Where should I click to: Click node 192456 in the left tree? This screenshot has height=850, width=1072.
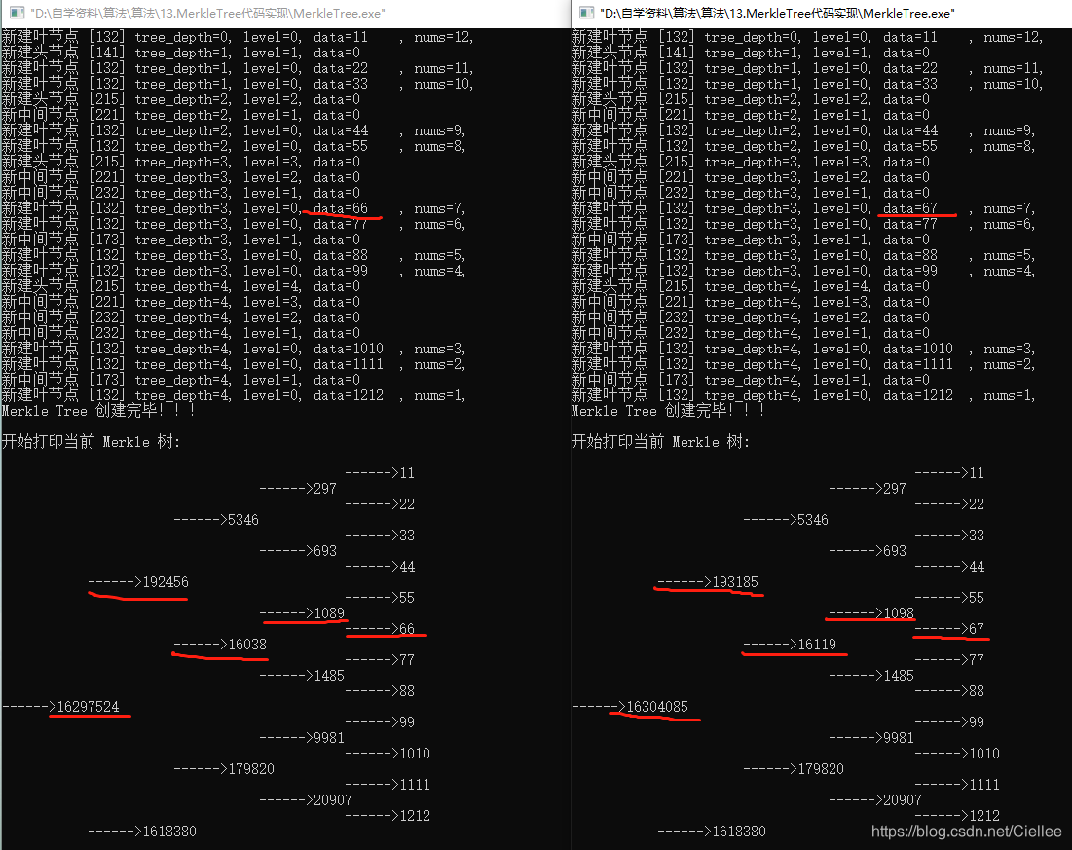point(165,582)
